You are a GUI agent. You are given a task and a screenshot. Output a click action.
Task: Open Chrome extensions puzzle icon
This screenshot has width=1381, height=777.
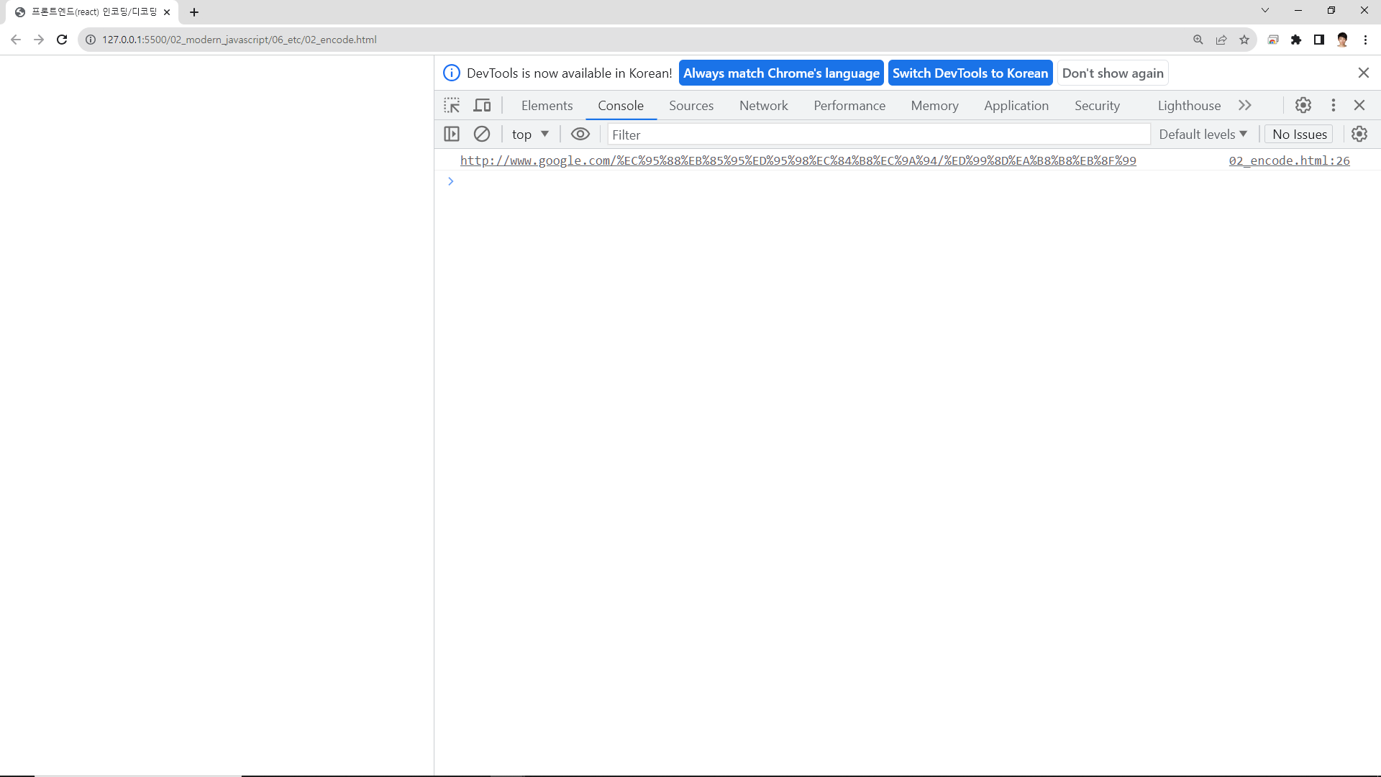tap(1296, 40)
